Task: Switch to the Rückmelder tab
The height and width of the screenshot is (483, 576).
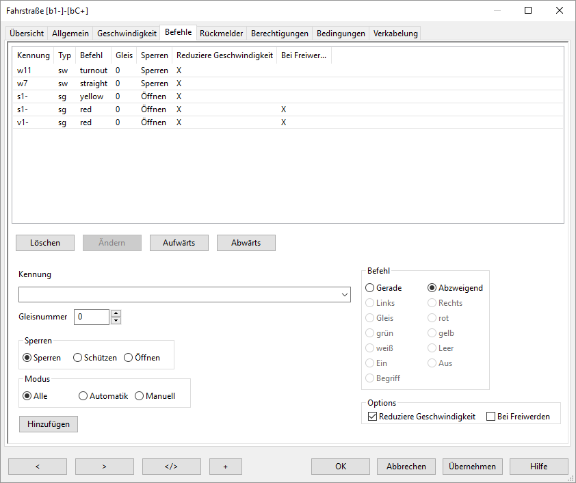Action: 221,34
